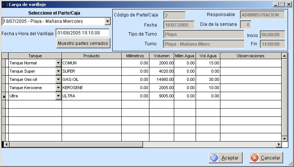
Task: Click the Fecha field showing 18/07/2005
Action: coord(179,25)
